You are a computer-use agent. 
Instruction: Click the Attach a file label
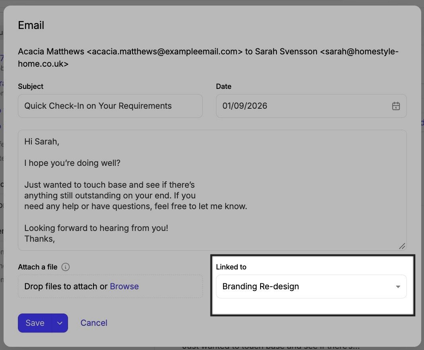(37, 267)
